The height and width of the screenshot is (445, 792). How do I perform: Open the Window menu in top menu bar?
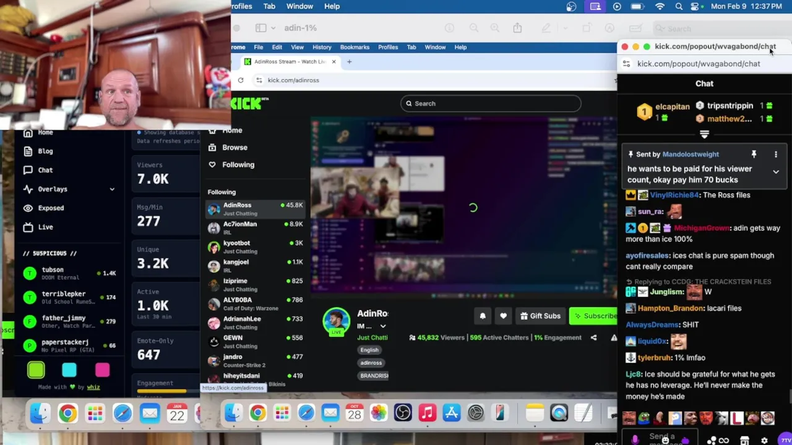pos(299,6)
